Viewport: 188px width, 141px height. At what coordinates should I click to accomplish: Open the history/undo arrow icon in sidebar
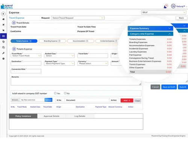[x=3, y=42]
